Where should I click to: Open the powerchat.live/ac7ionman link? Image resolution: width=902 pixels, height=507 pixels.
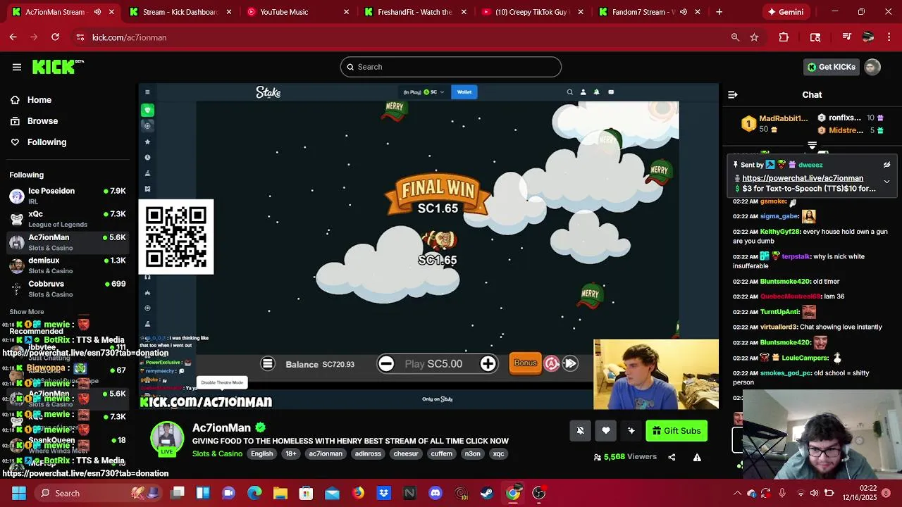pyautogui.click(x=803, y=178)
